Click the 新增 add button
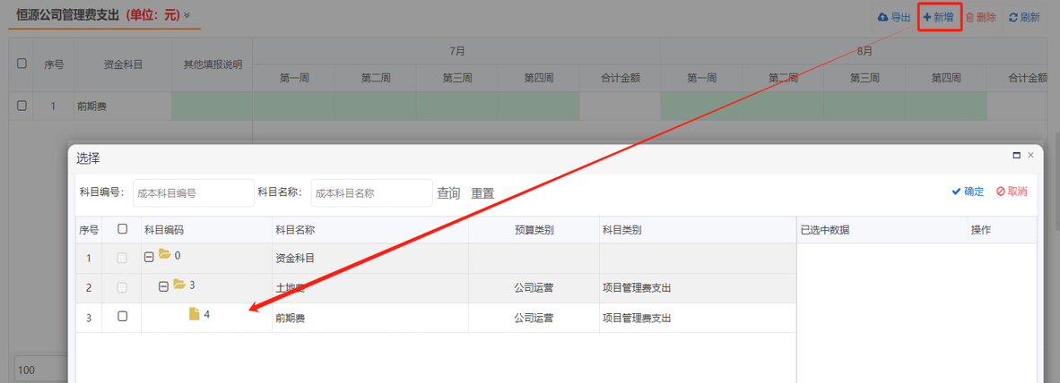Screen dimensions: 1060x383 point(938,18)
